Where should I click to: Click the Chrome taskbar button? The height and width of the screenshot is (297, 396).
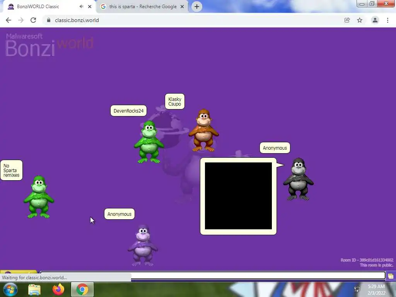(x=82, y=289)
